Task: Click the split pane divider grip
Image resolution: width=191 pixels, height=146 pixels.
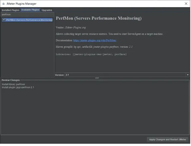Action: click(97, 78)
